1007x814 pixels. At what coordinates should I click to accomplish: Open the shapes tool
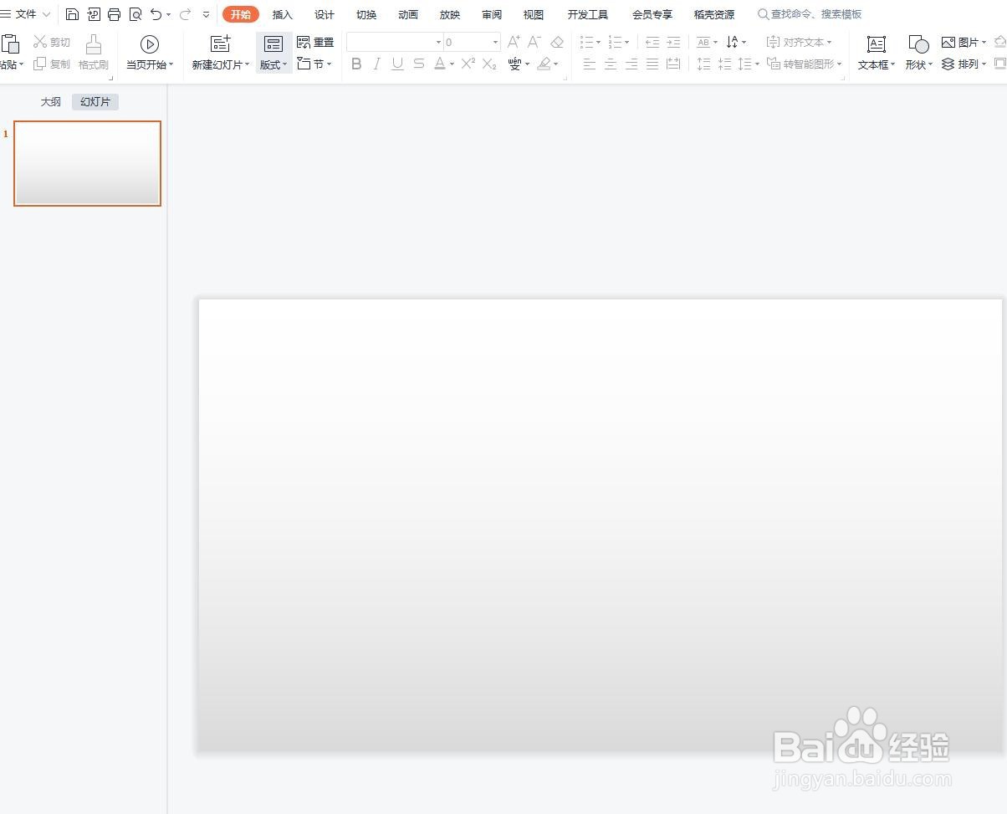[x=917, y=53]
